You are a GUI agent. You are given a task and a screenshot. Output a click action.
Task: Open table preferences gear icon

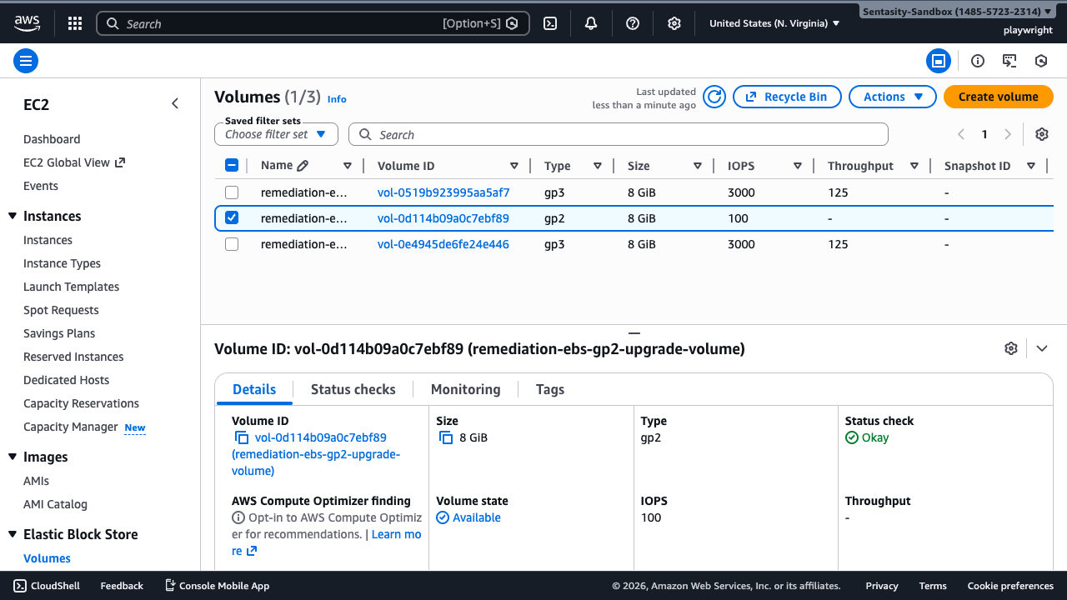[1041, 134]
